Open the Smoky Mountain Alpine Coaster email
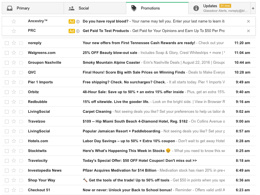The image size is (260, 195). coord(129,63)
